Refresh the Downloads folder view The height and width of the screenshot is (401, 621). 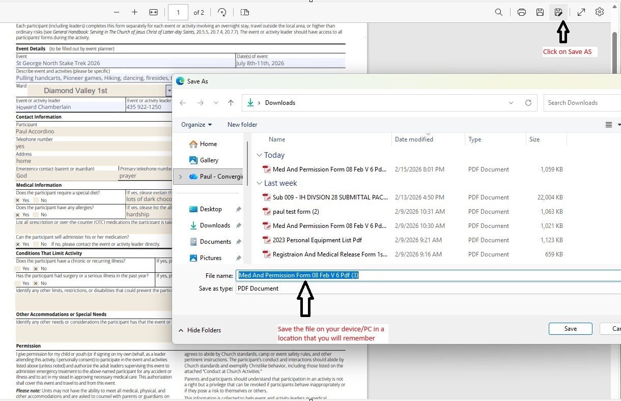(x=528, y=103)
